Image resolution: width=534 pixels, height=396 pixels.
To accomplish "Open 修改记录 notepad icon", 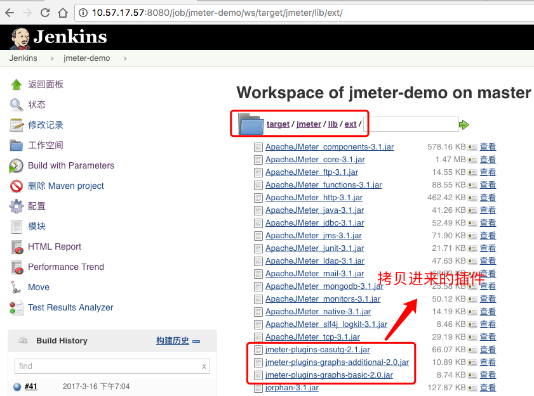I will click(16, 125).
